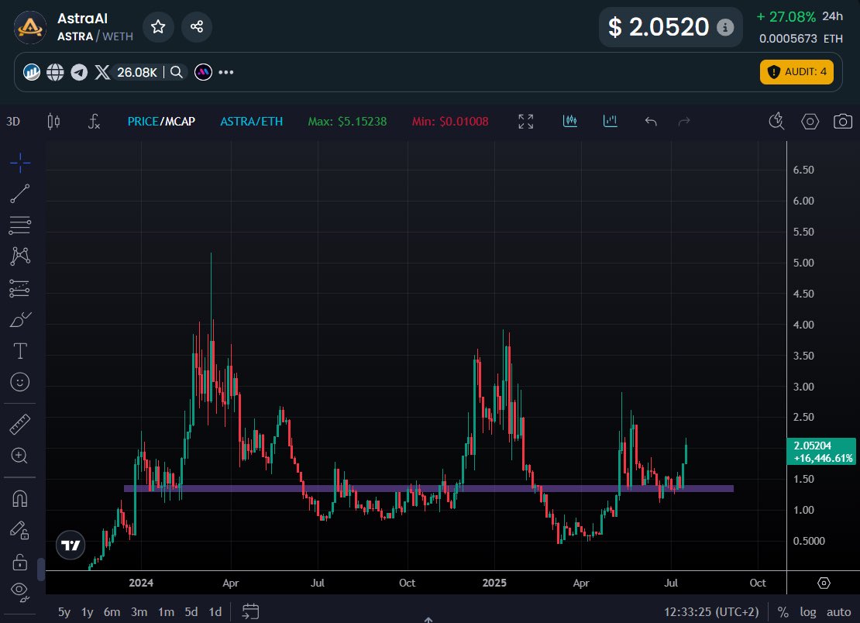Switch the chart to PRICE

click(x=143, y=121)
